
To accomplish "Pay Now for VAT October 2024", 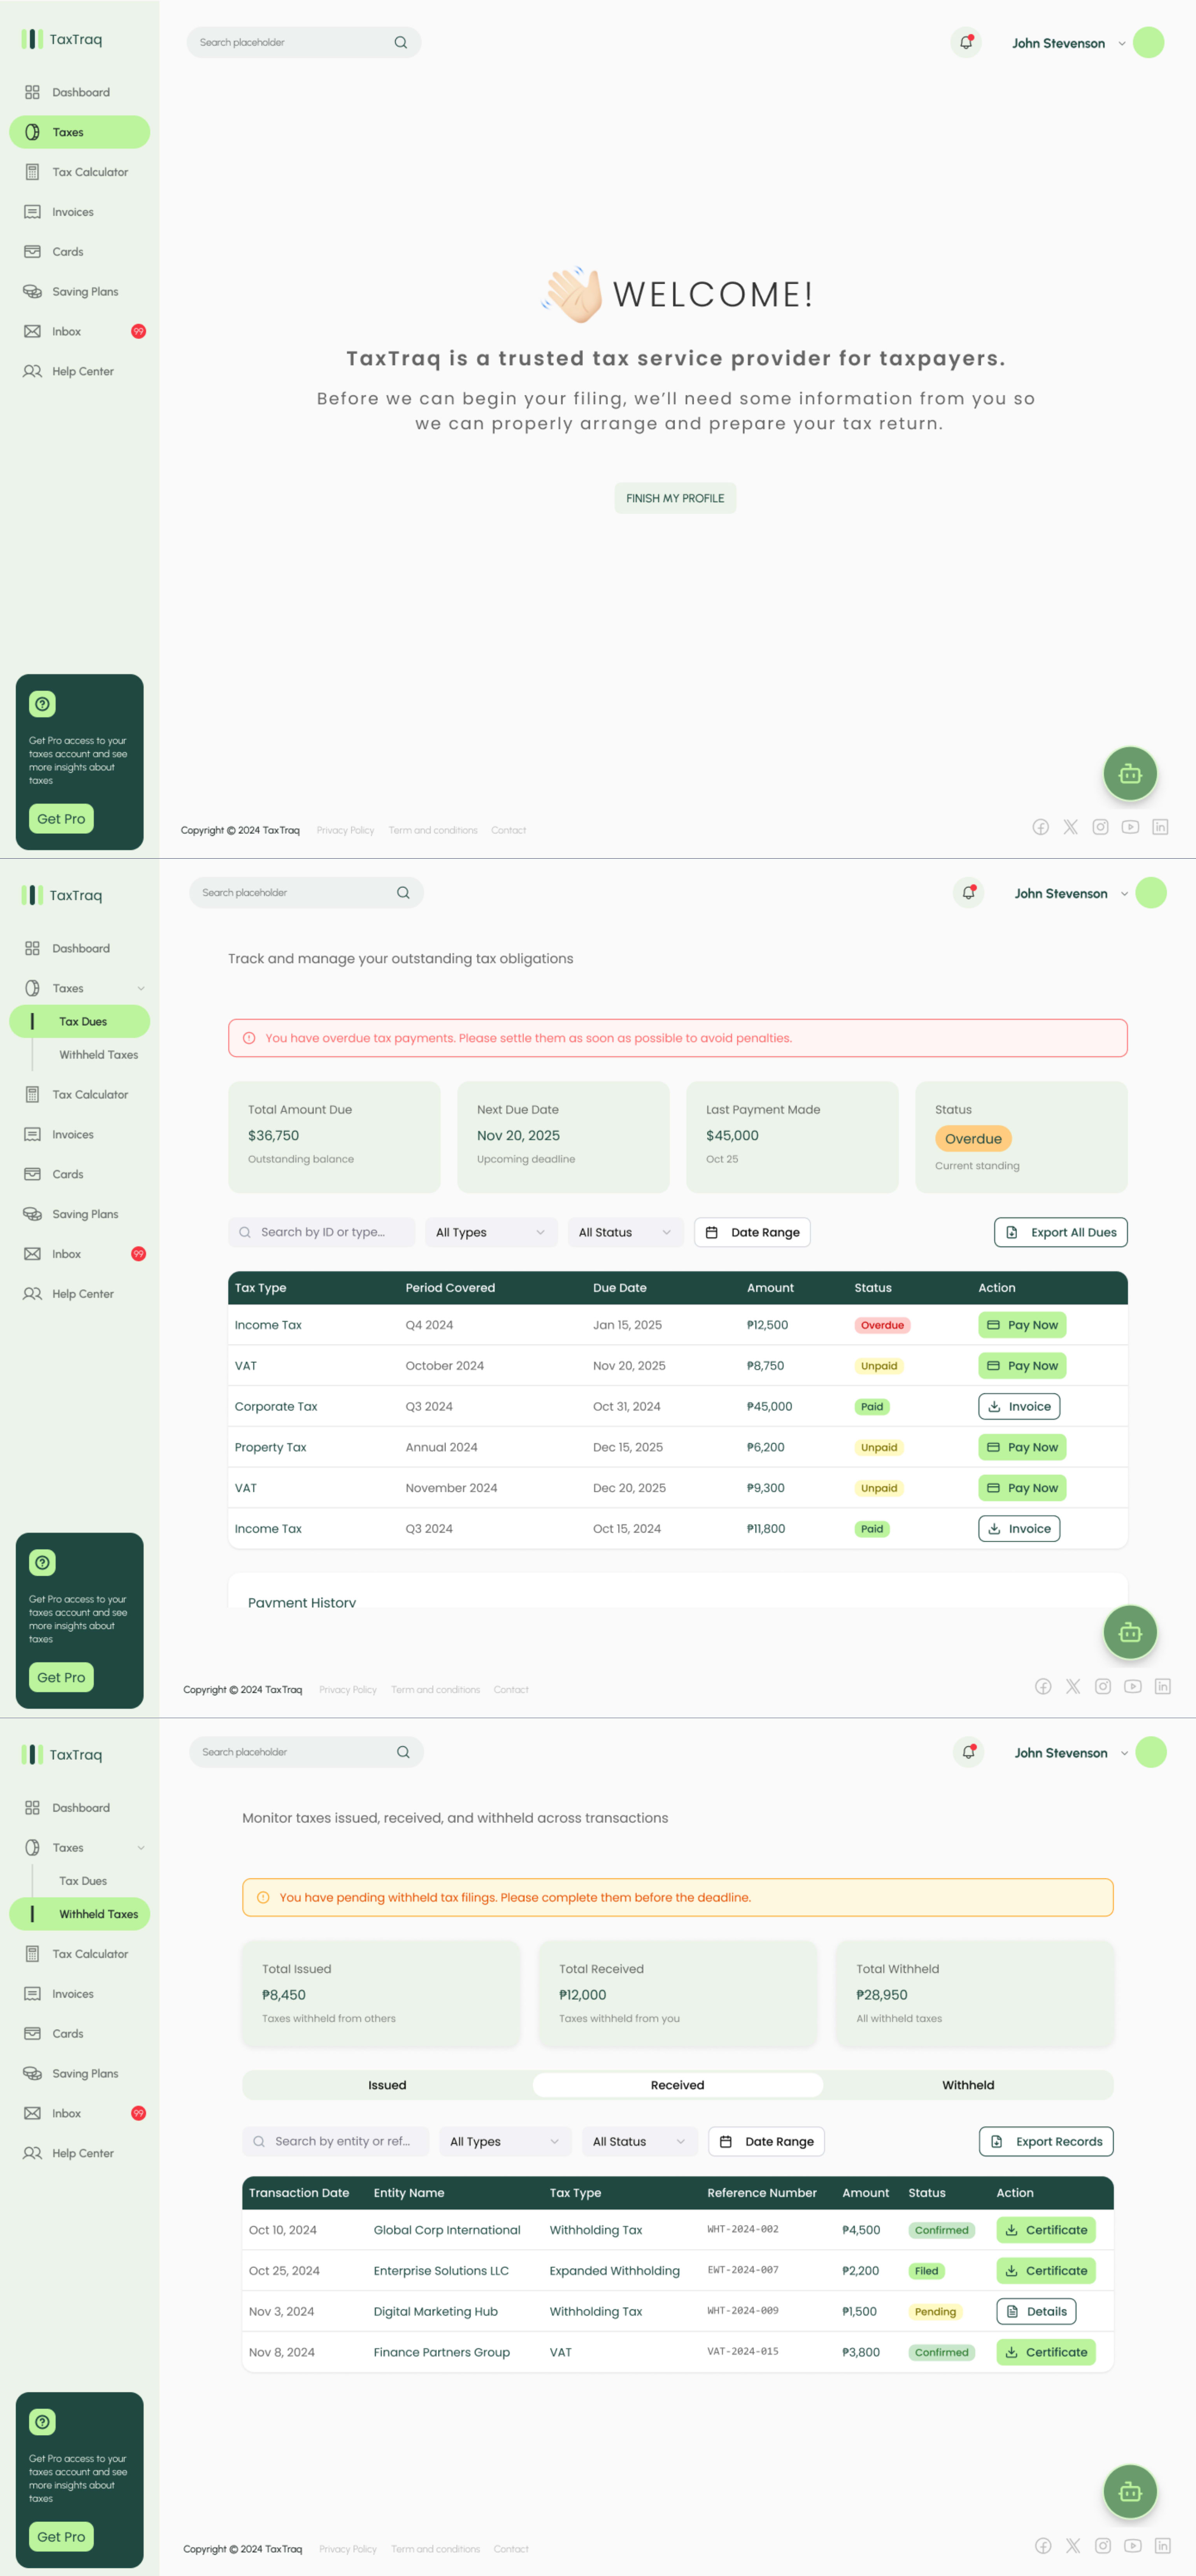I will [1022, 1366].
